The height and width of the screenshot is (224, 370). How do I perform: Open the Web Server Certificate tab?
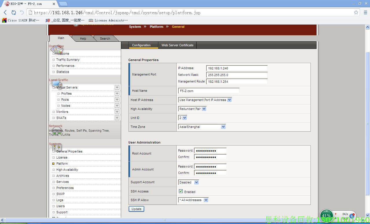coord(177,45)
